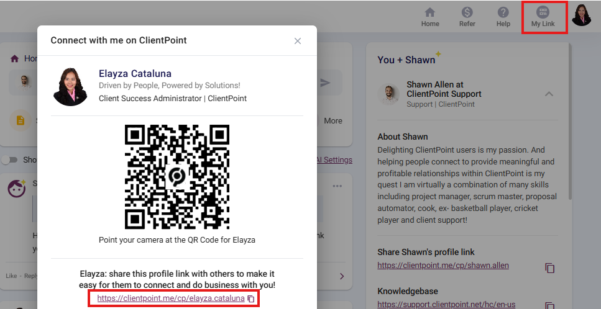Click Shawn Allen's avatar in side panel
Viewport: 601px width, 309px height.
click(388, 94)
